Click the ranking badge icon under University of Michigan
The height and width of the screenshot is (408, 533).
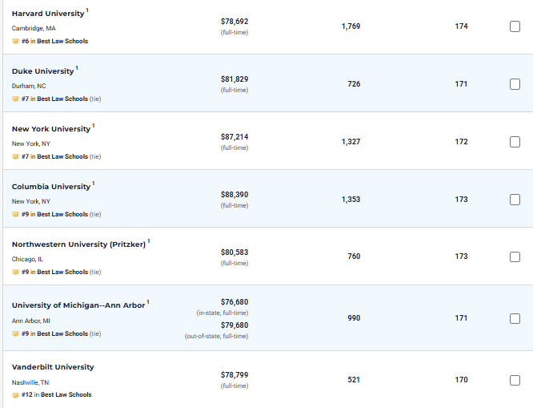pyautogui.click(x=15, y=333)
